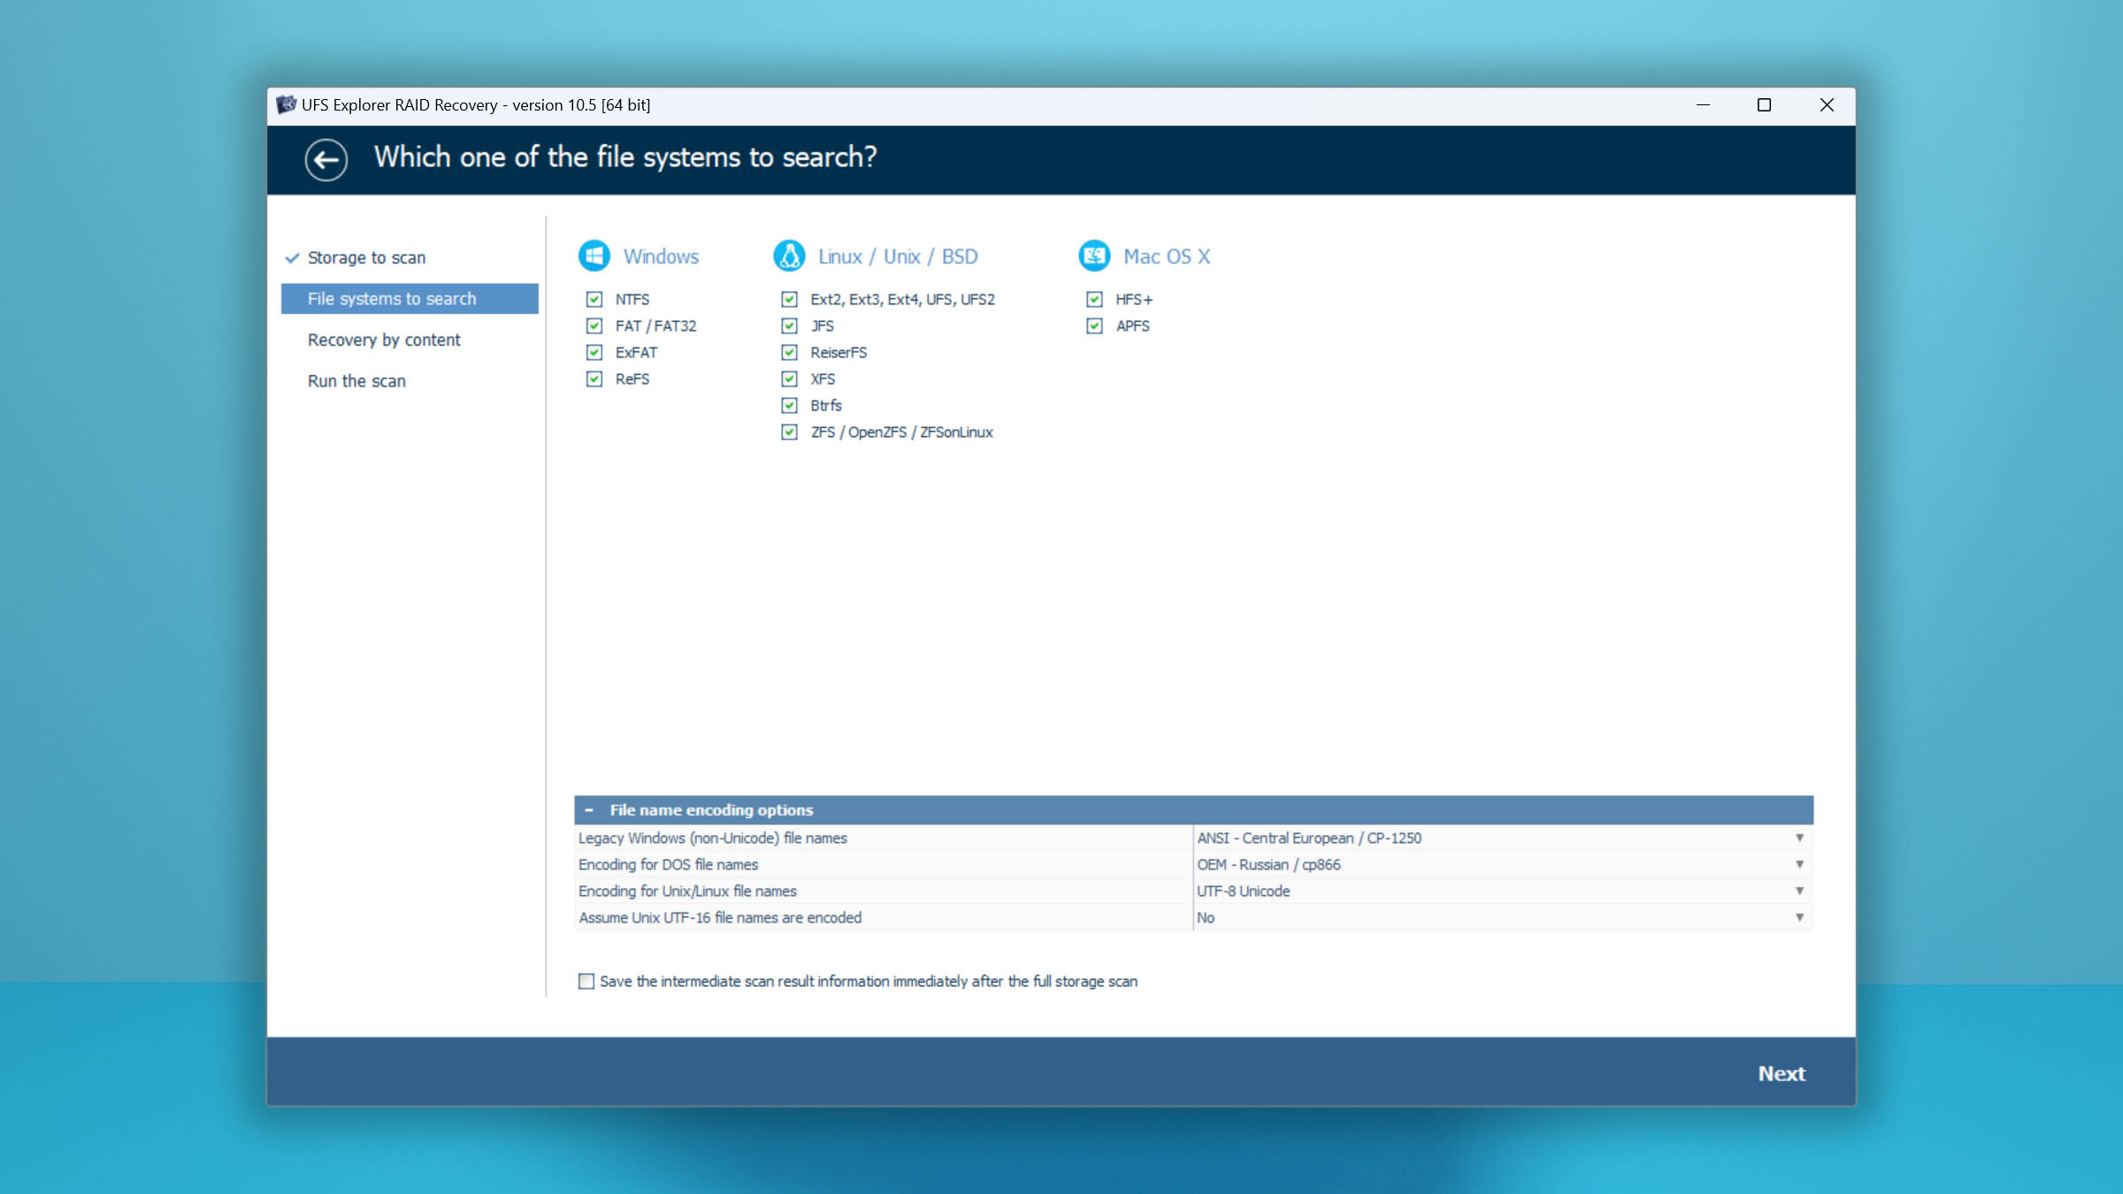Minimize the UFS Explorer window
Screen dimensions: 2123x1194
click(x=1703, y=104)
